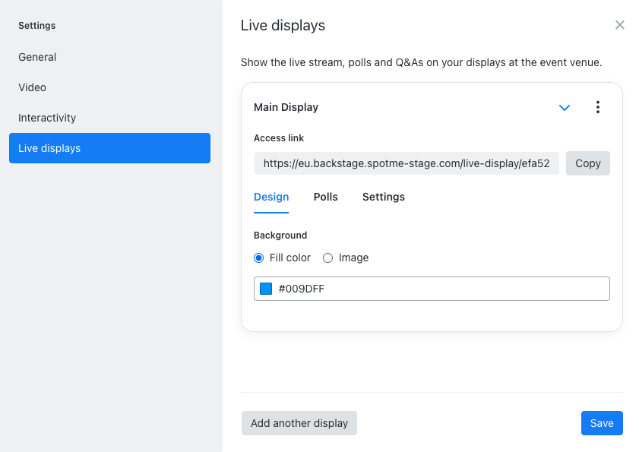This screenshot has height=452, width=639.
Task: Navigate to Interactivity settings
Action: (46, 117)
